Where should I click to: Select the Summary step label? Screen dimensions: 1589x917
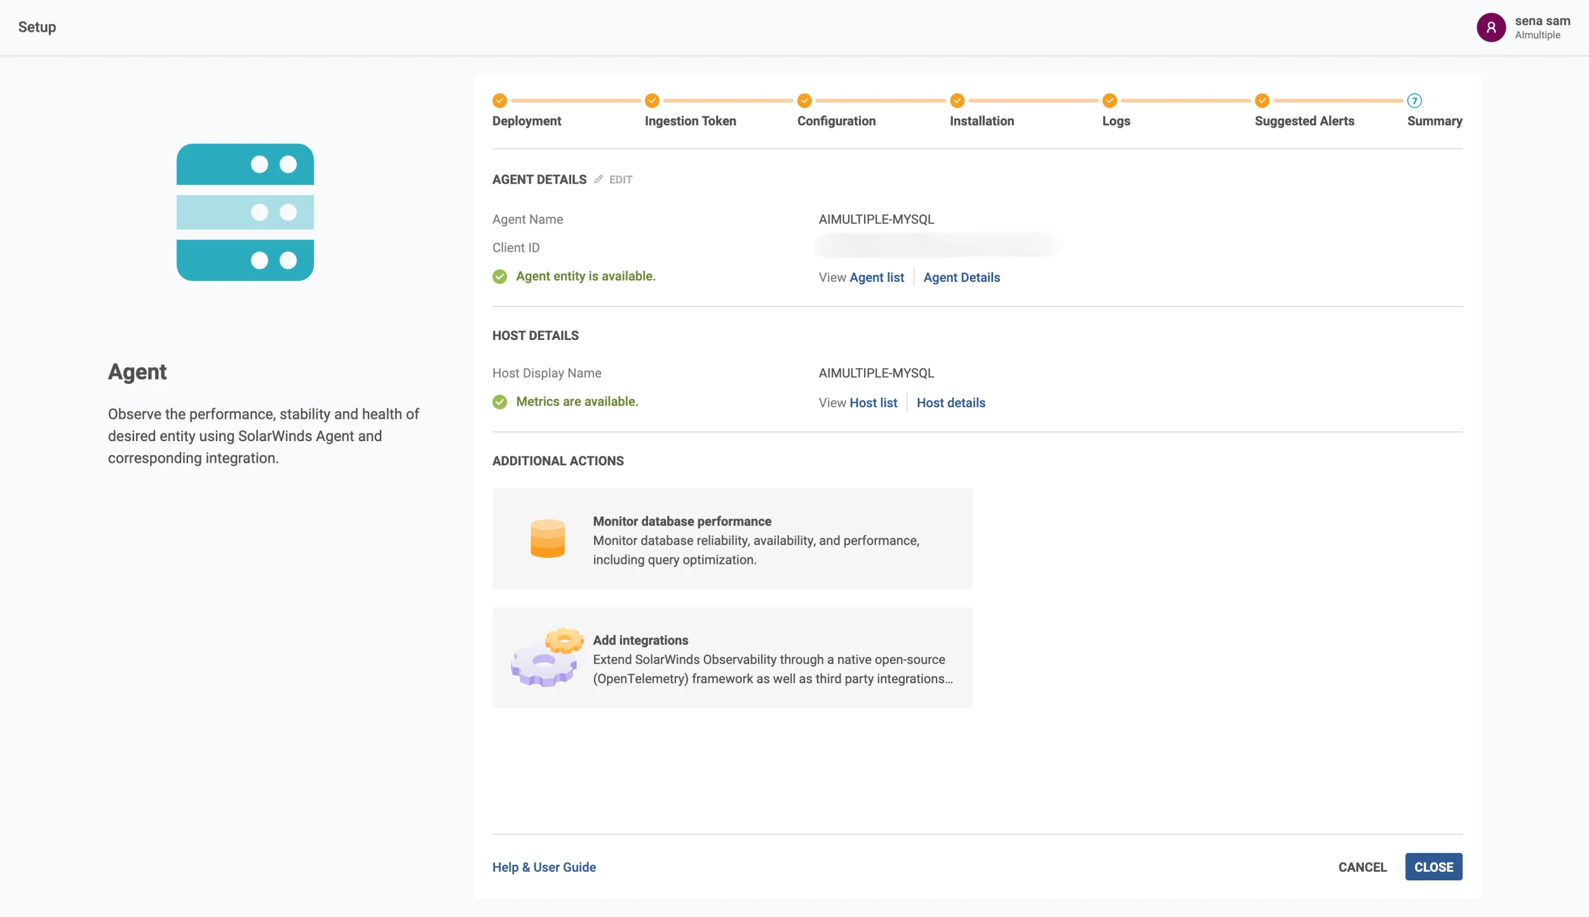click(1434, 121)
